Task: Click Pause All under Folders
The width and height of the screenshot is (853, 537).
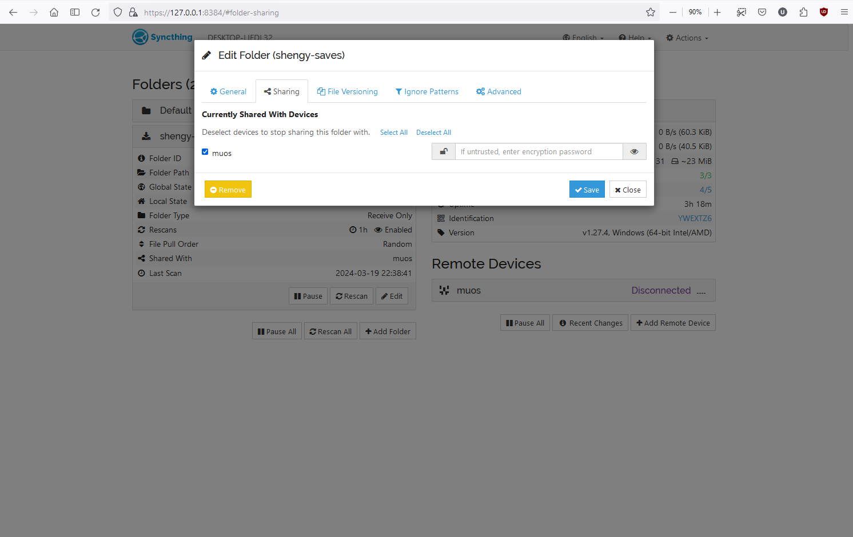Action: click(x=277, y=331)
